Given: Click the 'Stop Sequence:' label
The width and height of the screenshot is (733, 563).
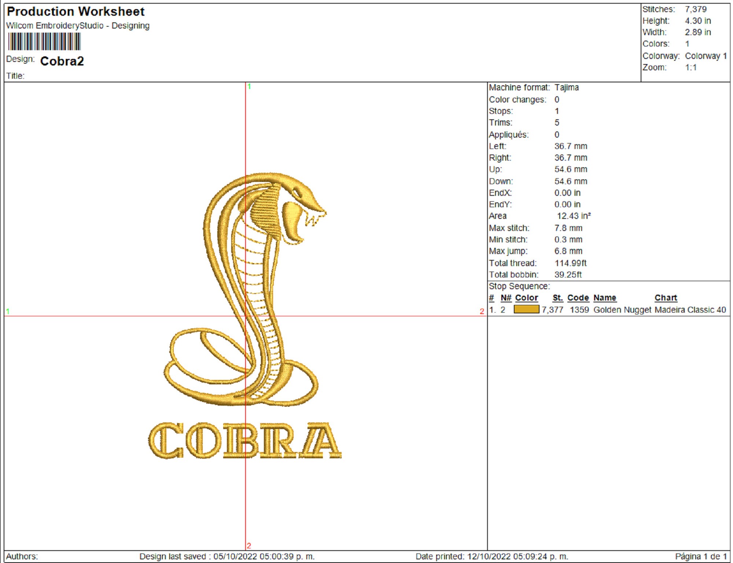Looking at the screenshot, I should (x=519, y=286).
